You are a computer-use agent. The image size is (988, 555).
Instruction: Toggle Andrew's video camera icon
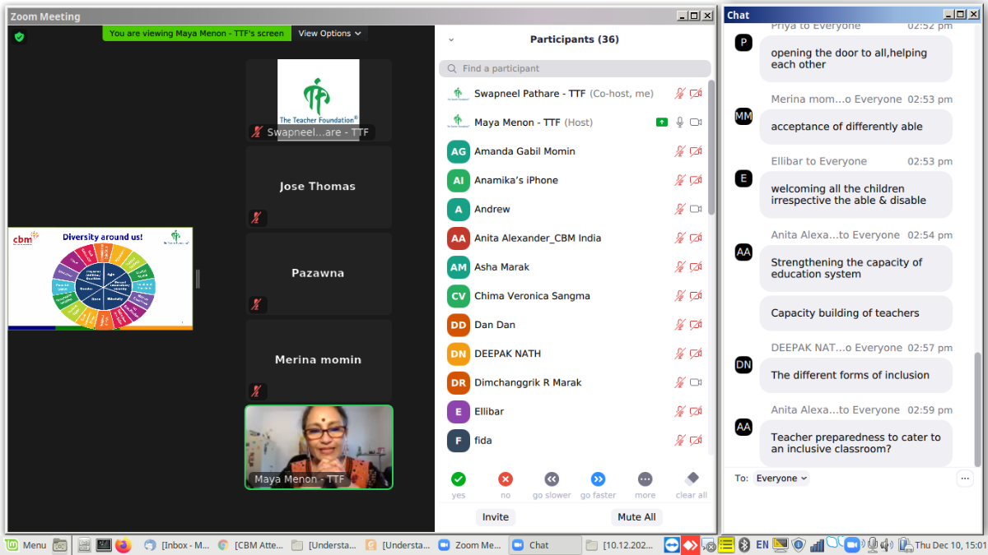[696, 209]
